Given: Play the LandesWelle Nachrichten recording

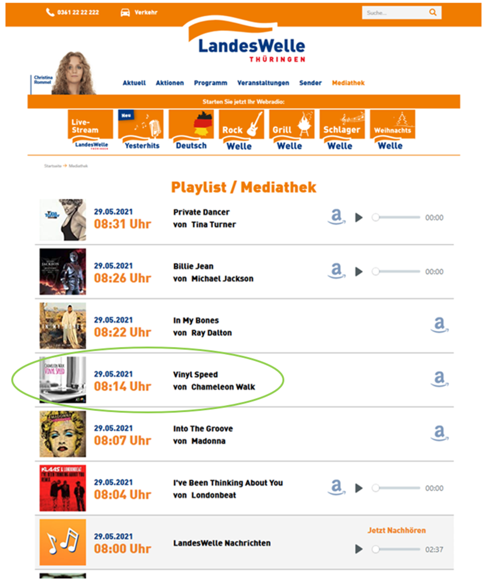Looking at the screenshot, I should [x=359, y=549].
